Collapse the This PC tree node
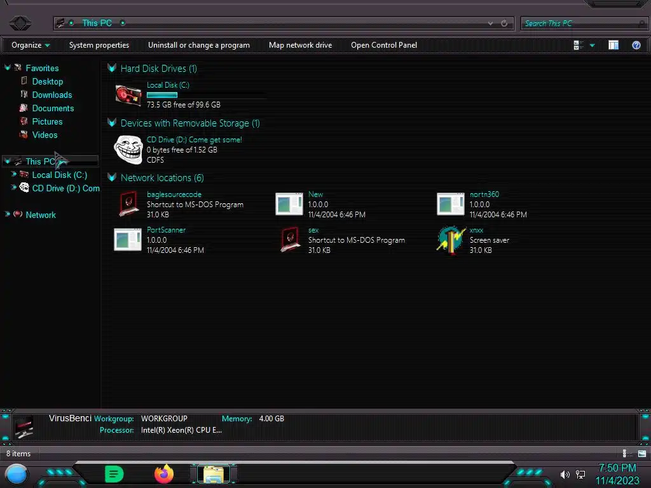 pyautogui.click(x=8, y=161)
